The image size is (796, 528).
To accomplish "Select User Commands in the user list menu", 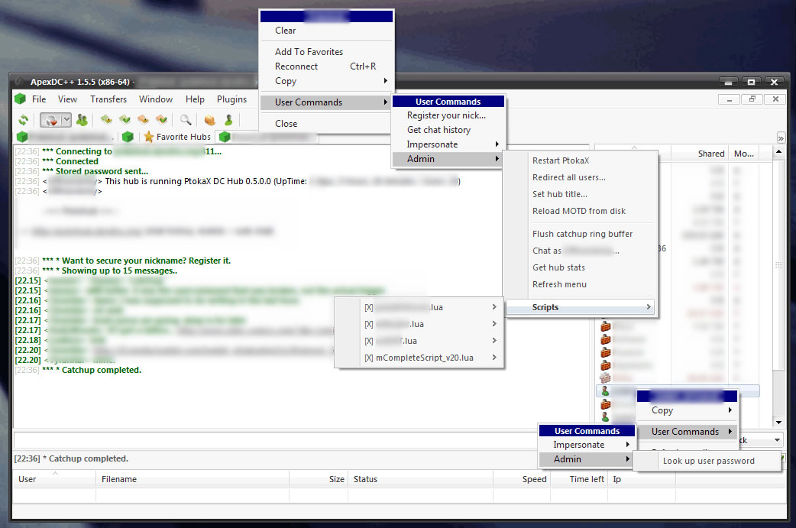I will (688, 432).
